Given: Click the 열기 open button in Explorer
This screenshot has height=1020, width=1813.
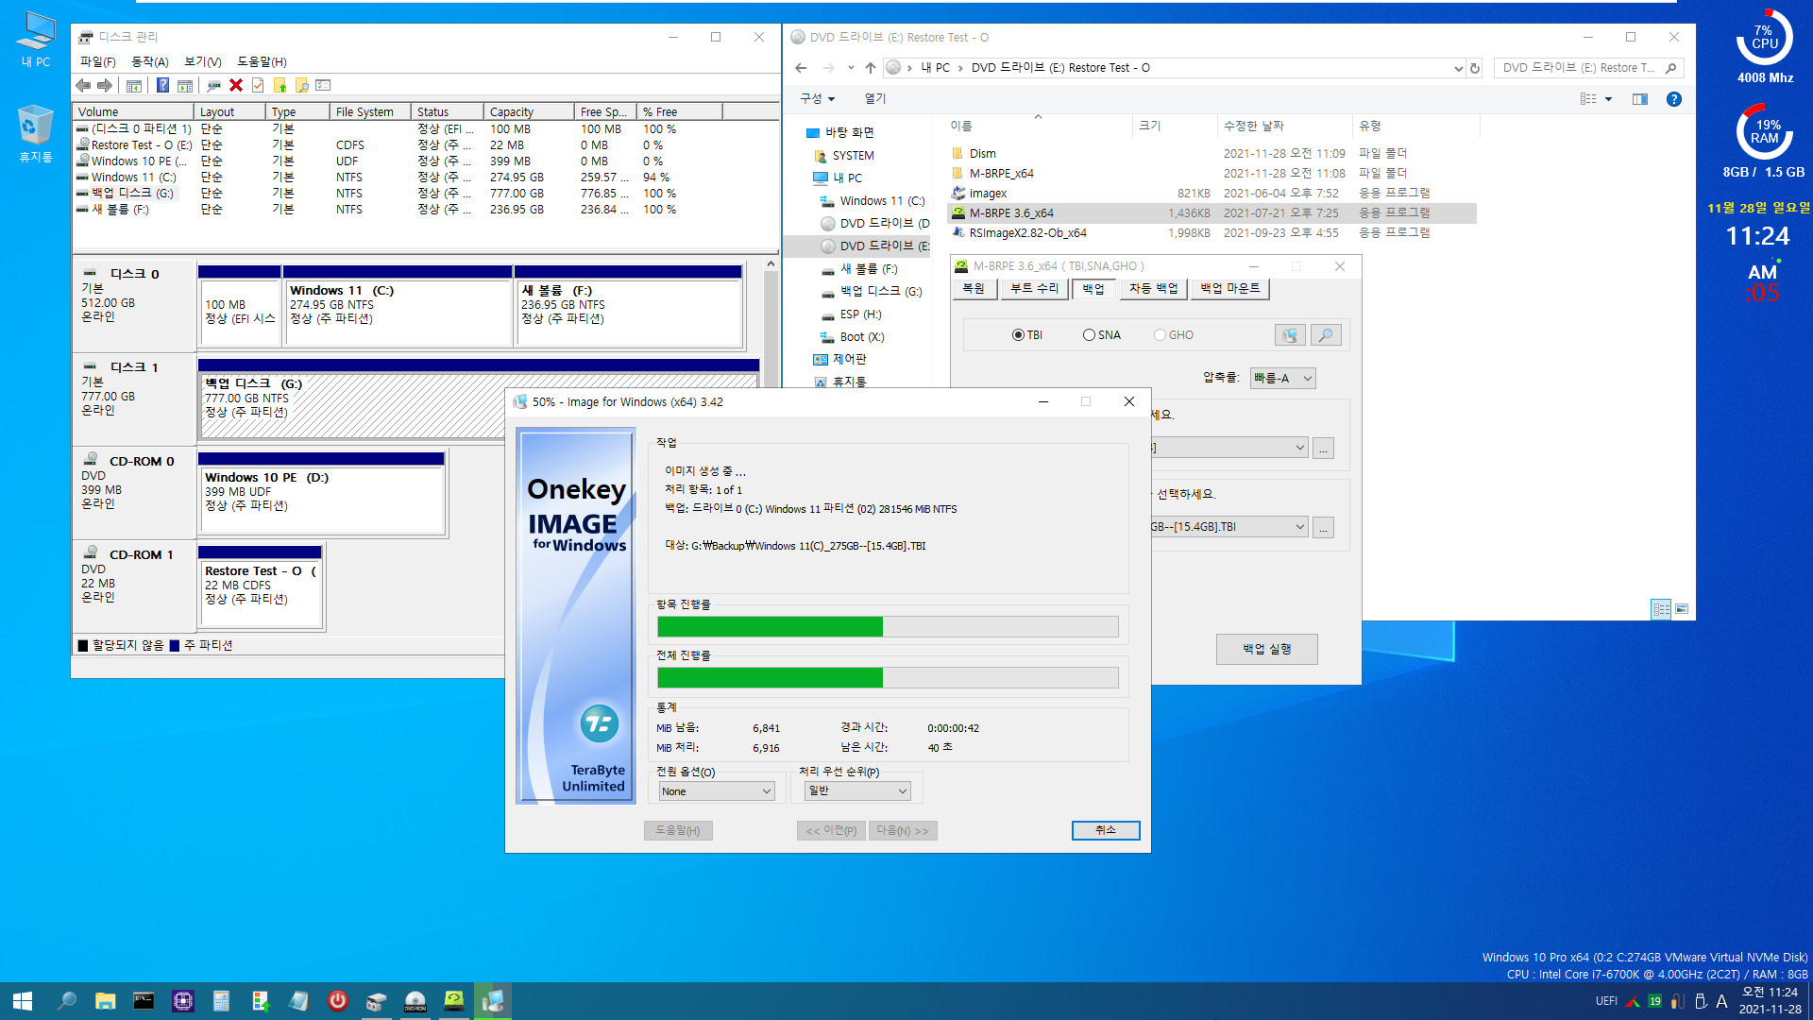Looking at the screenshot, I should (874, 98).
